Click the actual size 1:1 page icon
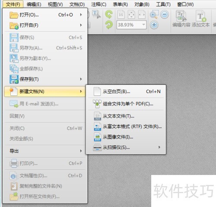Screen dimensions: 216x207 (121, 14)
